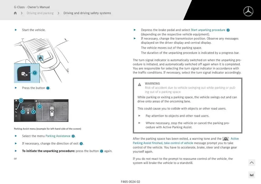Click the circled 3 after Start unparking procedure
The width and height of the screenshot is (261, 184).
pyautogui.click(x=228, y=30)
